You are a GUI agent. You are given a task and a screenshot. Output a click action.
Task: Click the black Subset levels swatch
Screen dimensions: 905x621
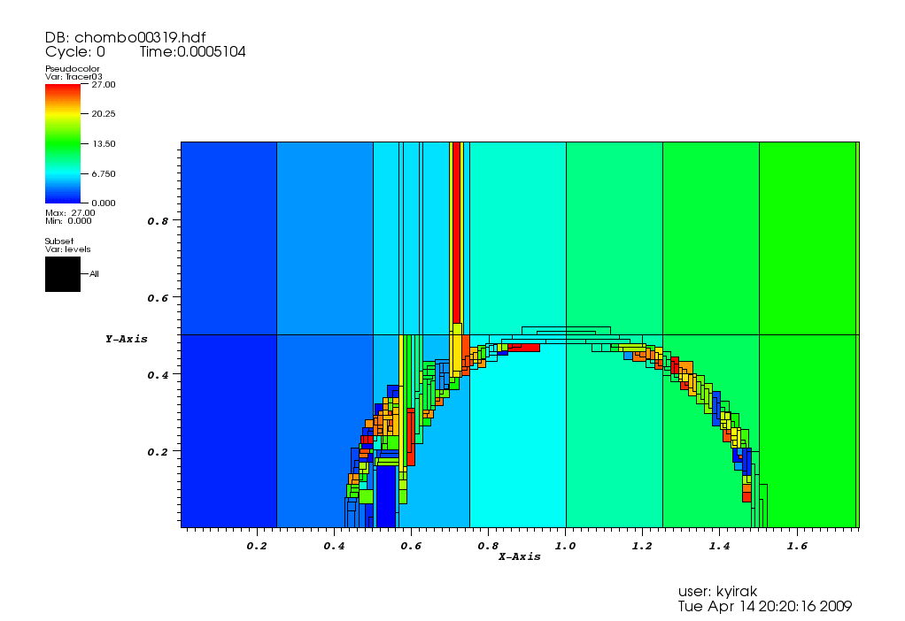tap(63, 274)
